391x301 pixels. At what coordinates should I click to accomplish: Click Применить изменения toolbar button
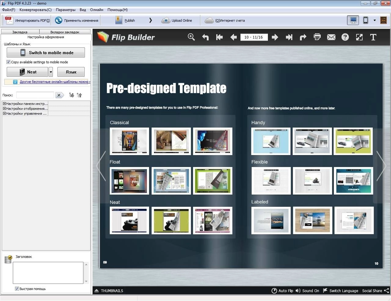pos(76,20)
